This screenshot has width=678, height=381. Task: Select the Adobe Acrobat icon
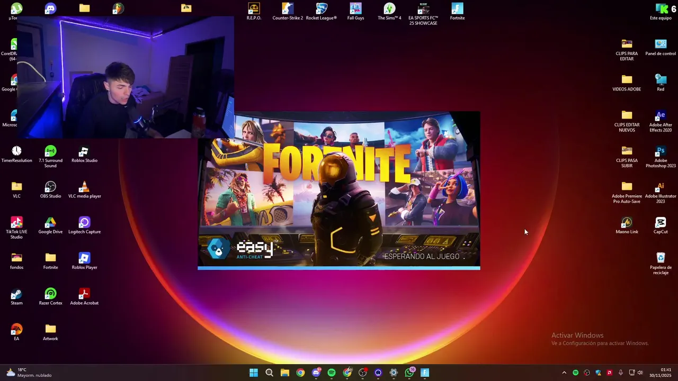84,296
